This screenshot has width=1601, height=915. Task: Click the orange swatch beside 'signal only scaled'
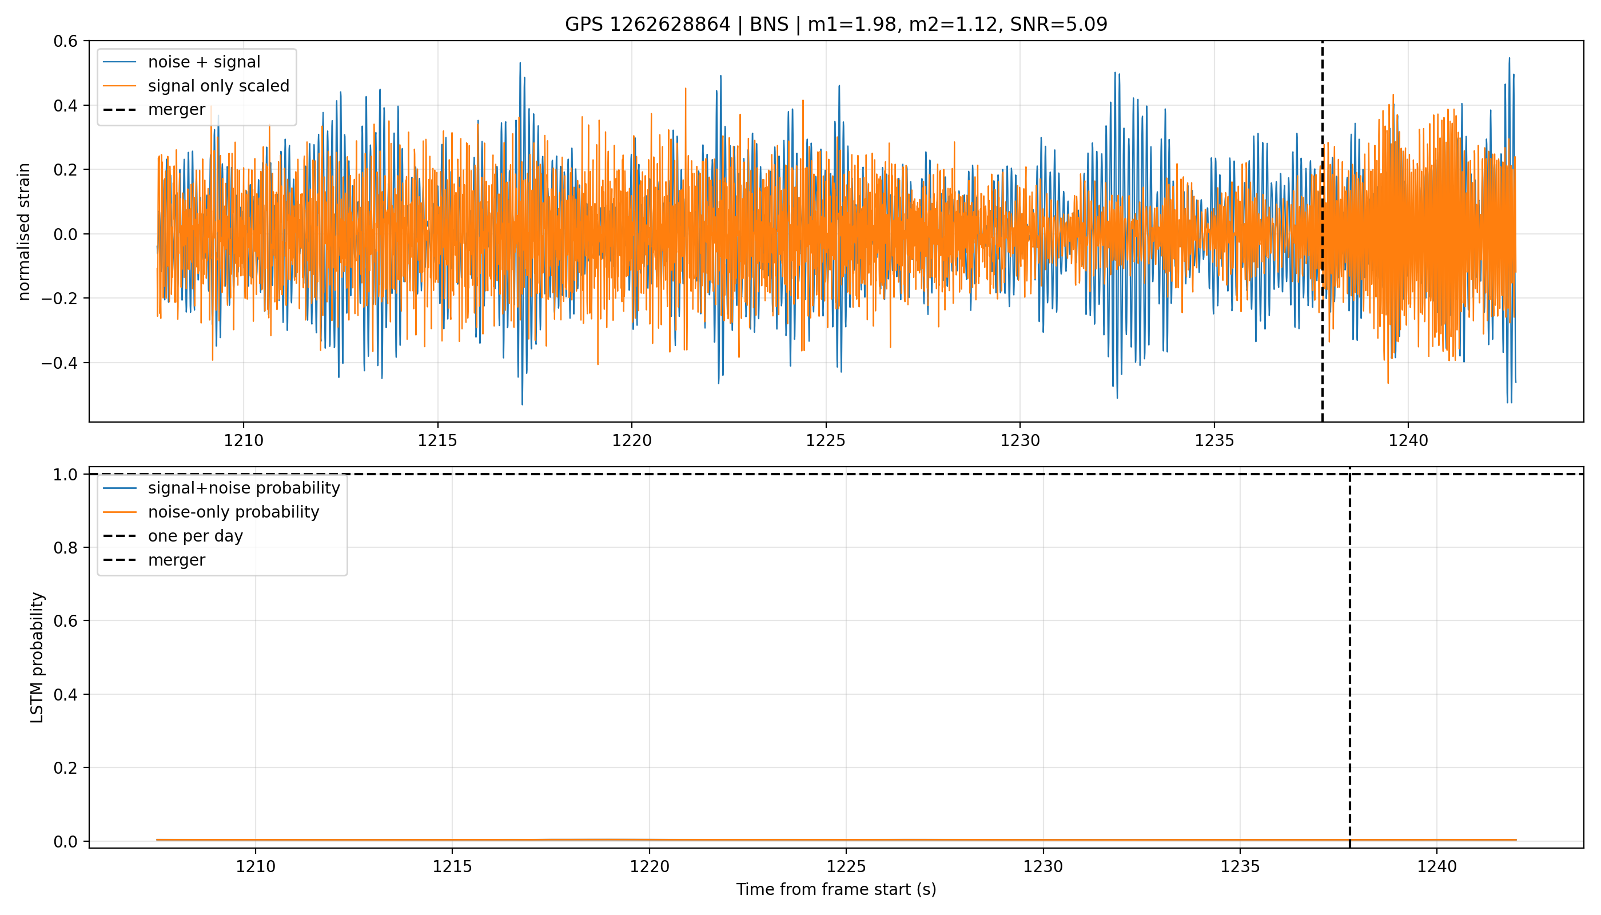[120, 85]
